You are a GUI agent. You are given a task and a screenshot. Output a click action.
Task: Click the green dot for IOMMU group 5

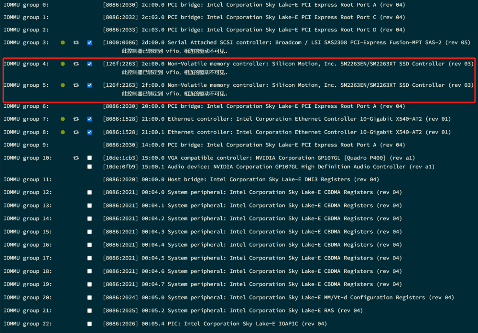[x=63, y=85]
